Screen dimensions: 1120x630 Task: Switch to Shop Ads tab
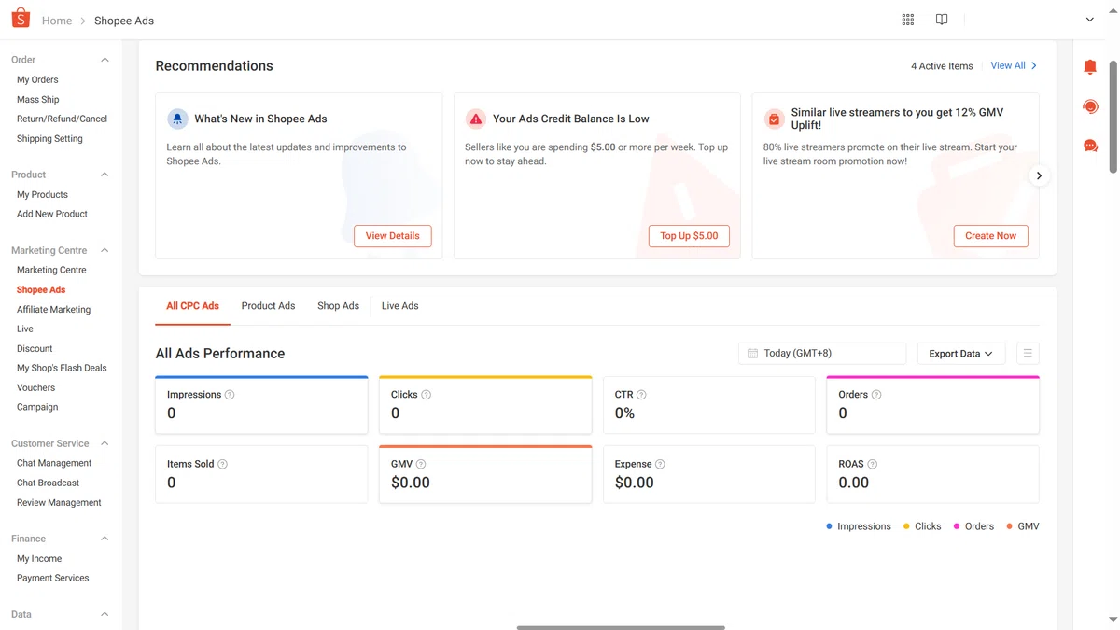coord(338,306)
